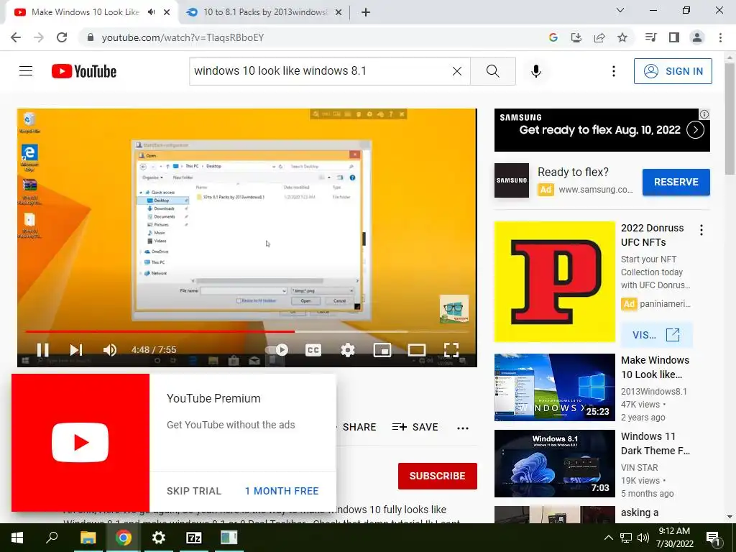The height and width of the screenshot is (552, 736).
Task: Pause the playing video
Action: pos(42,350)
